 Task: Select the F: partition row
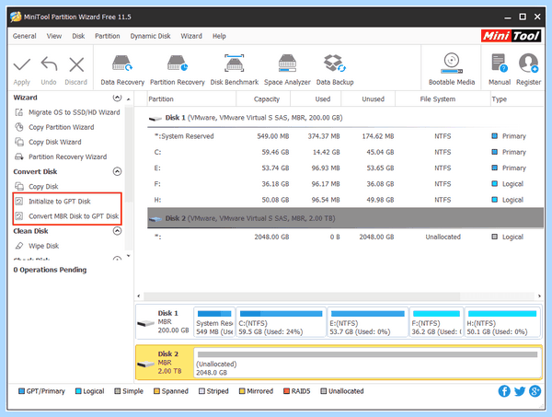point(345,184)
